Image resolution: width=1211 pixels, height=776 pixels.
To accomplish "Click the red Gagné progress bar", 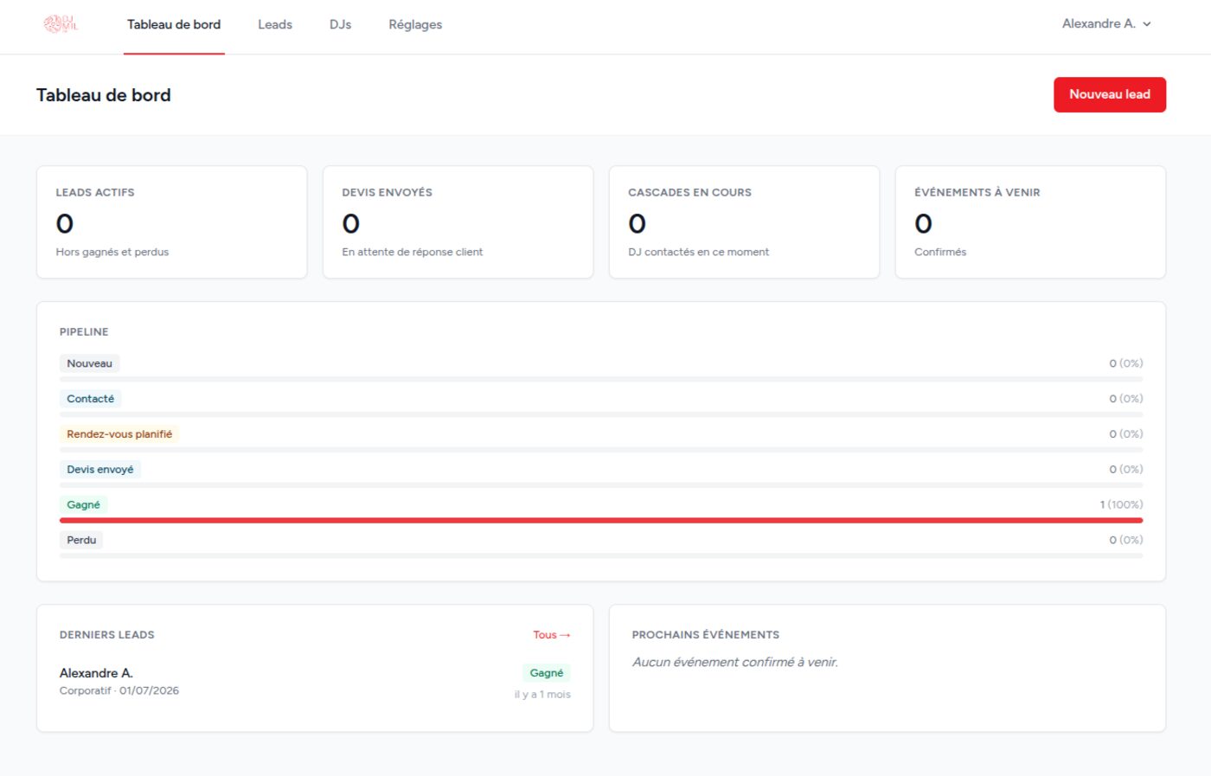I will coord(601,521).
